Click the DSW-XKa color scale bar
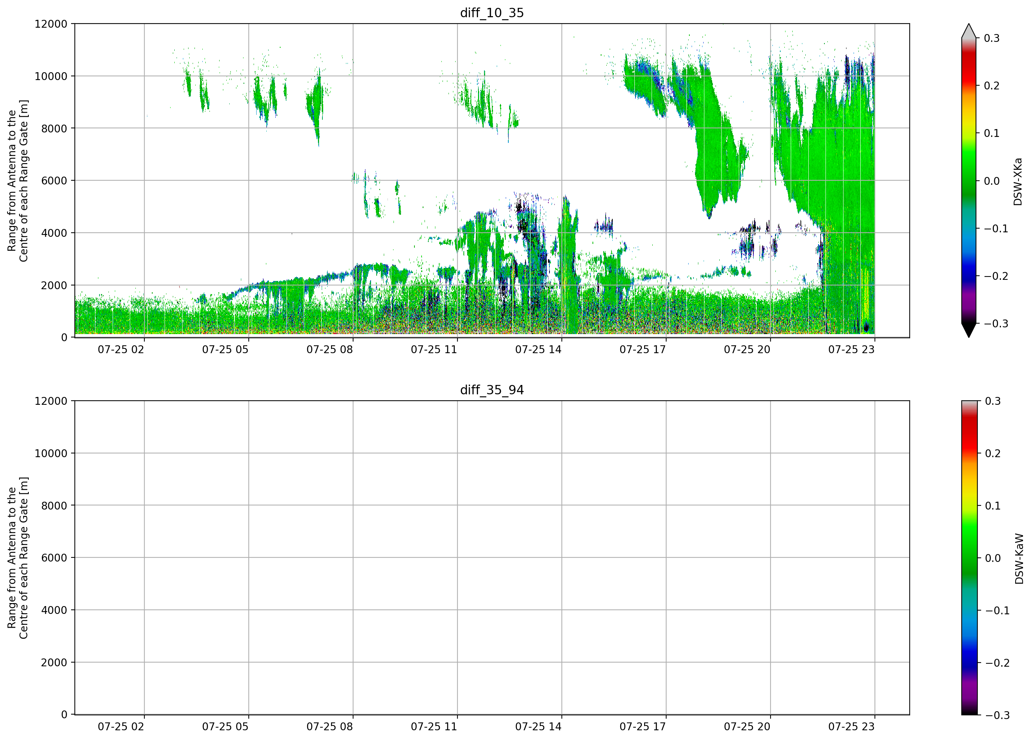 (969, 181)
